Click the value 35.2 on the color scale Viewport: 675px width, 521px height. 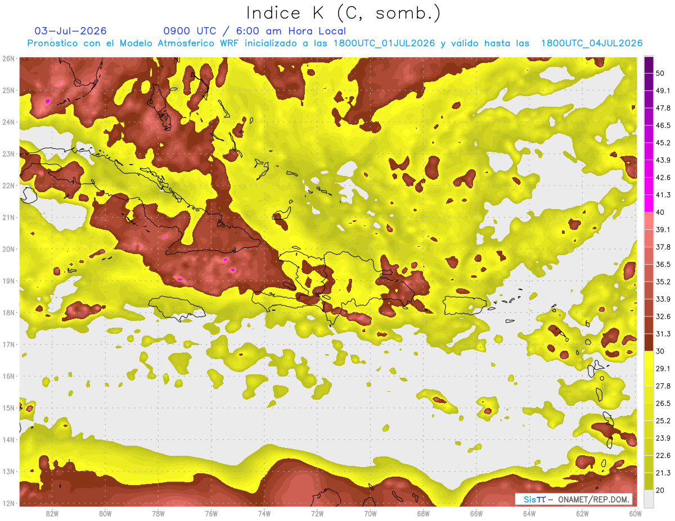click(x=663, y=282)
